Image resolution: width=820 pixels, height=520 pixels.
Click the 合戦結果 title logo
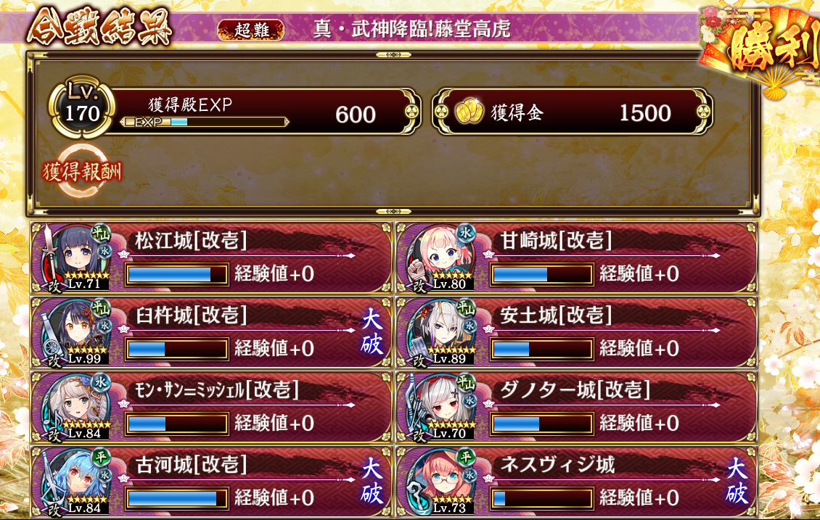99,27
